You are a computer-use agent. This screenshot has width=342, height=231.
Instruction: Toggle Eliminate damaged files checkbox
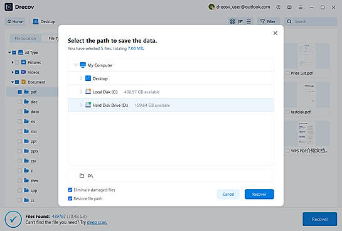70,190
